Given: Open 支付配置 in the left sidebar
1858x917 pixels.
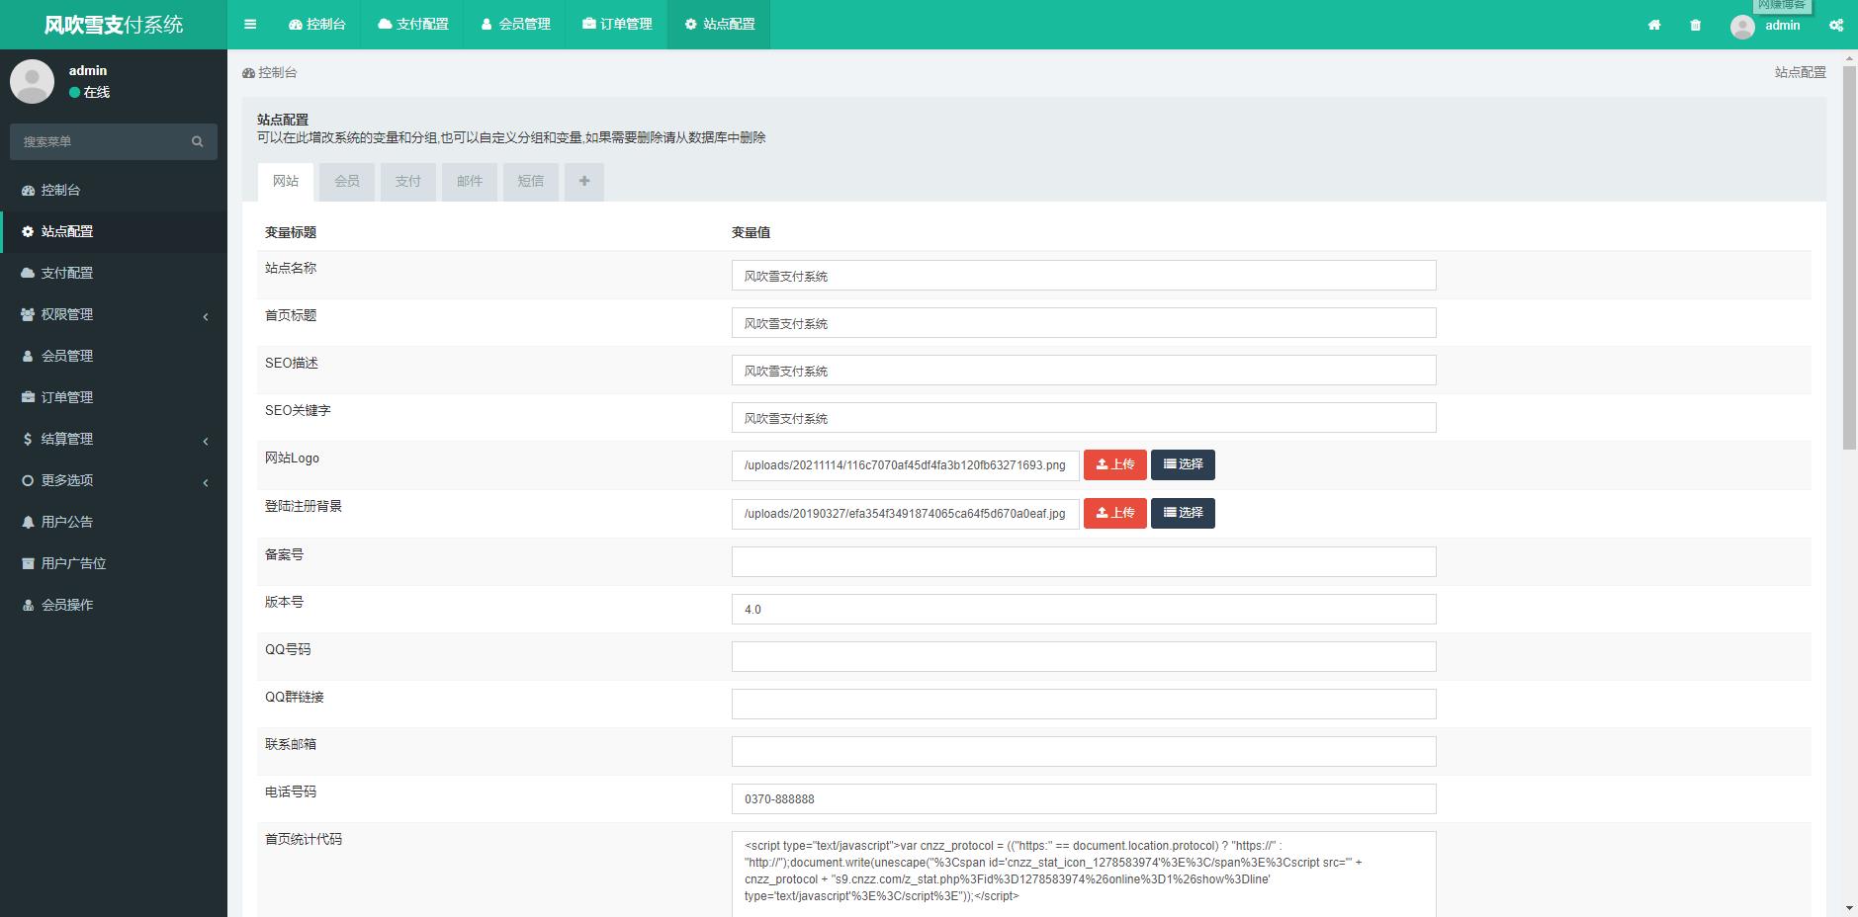Looking at the screenshot, I should 67,273.
